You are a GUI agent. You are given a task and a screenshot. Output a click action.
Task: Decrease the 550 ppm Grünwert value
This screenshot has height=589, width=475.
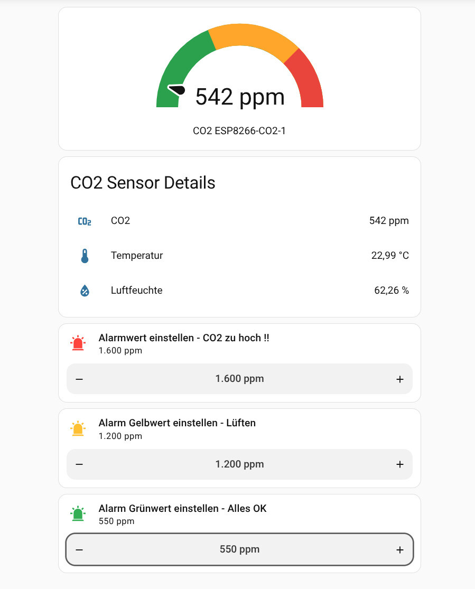tap(79, 549)
